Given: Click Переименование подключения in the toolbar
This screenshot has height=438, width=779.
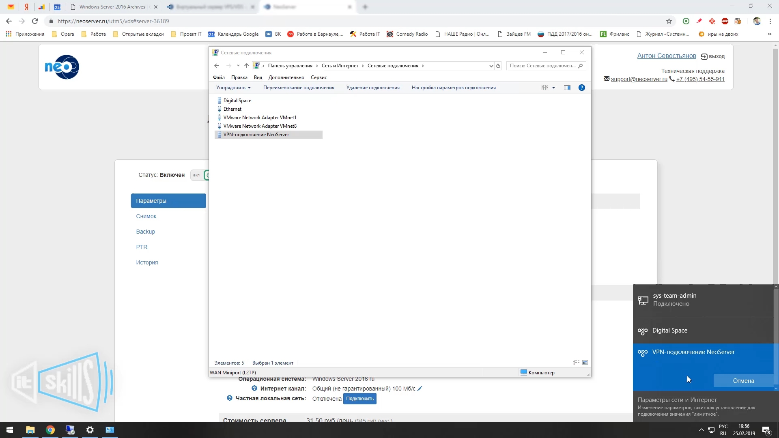Looking at the screenshot, I should click(299, 88).
